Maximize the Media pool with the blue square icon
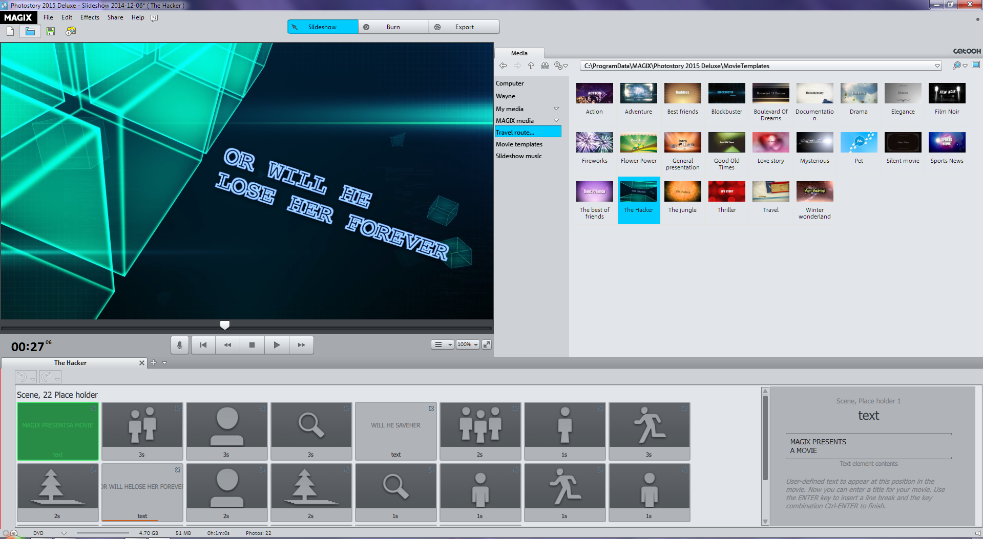Viewport: 983px width, 539px height. 976,65
